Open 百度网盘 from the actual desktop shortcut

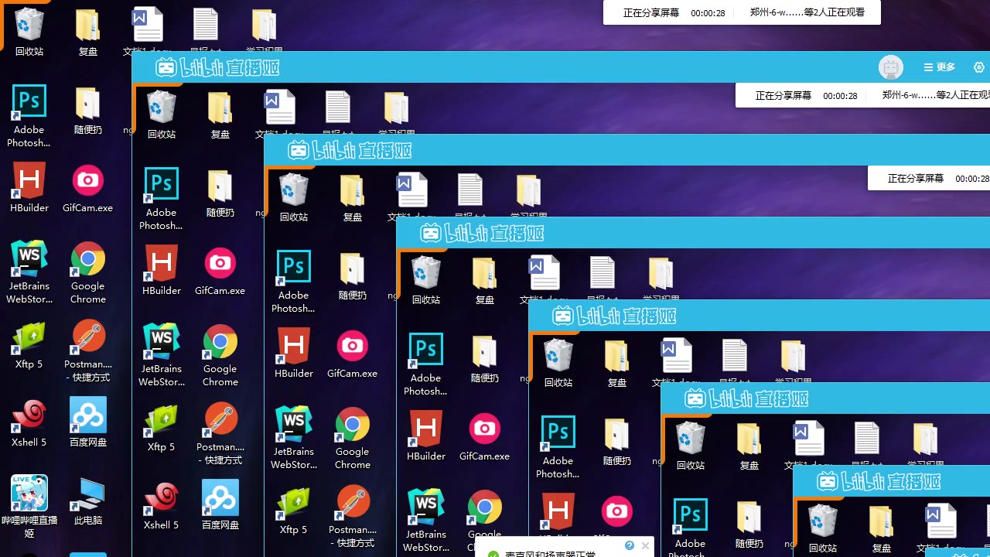point(88,422)
